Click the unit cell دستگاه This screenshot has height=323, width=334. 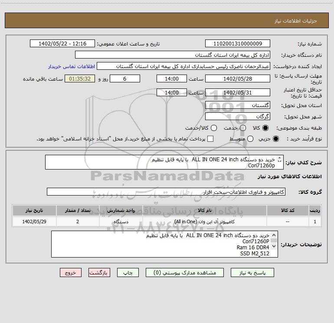pos(121,222)
